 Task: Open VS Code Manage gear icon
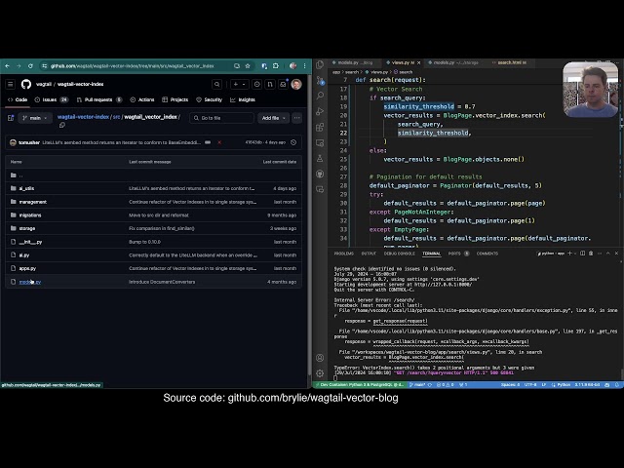point(320,373)
